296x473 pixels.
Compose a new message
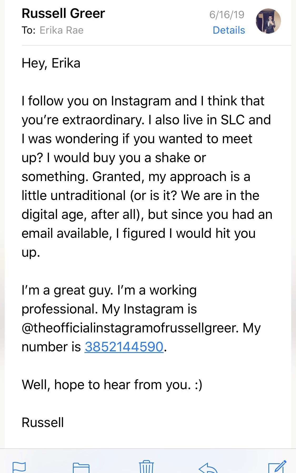[277, 467]
